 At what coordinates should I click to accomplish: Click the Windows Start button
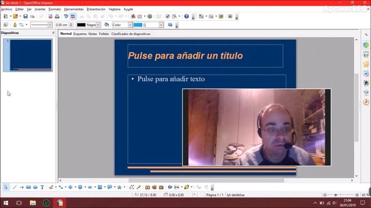6,203
